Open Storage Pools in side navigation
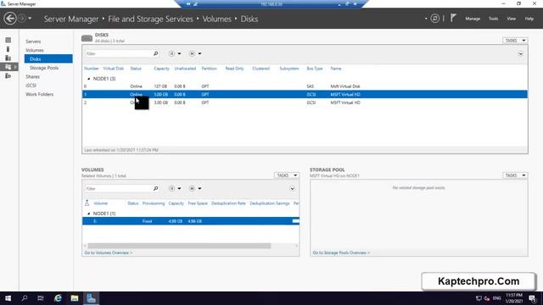 click(x=44, y=68)
